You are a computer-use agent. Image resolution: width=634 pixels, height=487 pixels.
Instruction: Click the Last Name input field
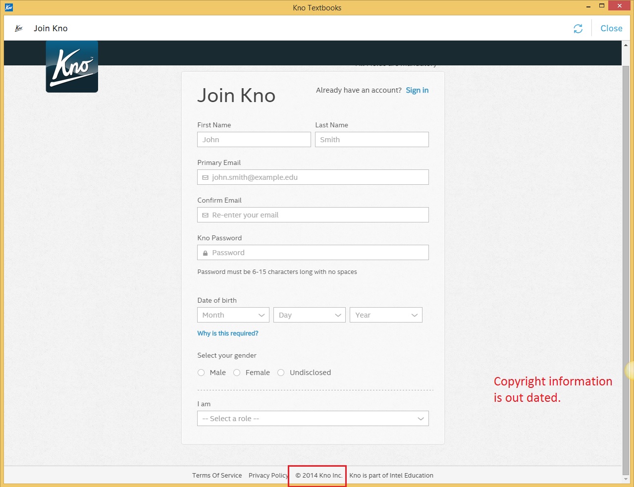(x=372, y=140)
